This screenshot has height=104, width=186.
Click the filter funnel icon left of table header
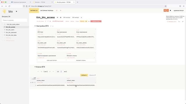coord(33,83)
